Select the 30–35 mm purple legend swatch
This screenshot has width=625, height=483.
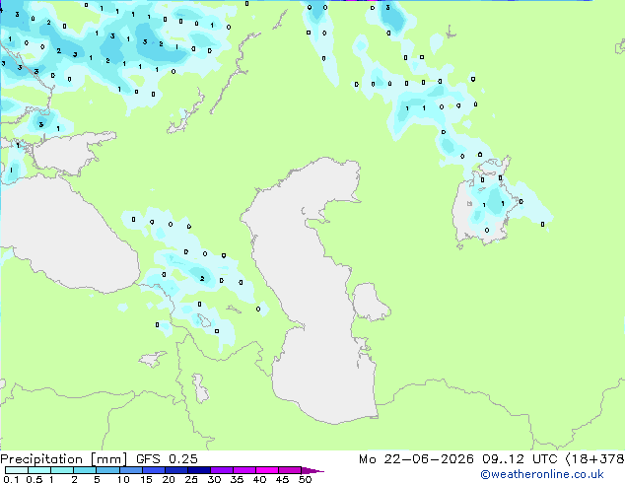pos(221,470)
